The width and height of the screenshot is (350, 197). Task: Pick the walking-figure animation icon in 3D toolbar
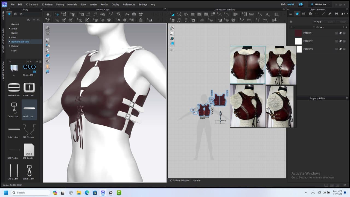tap(48, 20)
